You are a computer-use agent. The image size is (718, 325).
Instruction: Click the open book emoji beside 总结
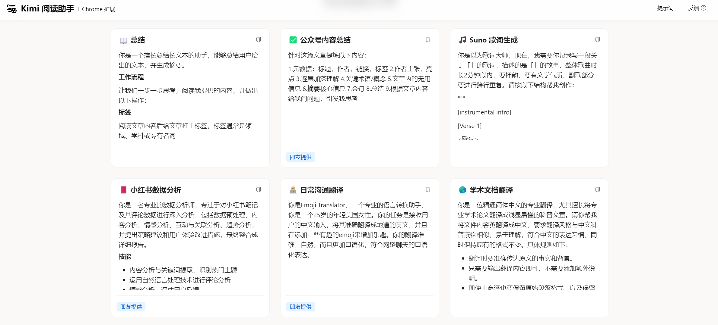click(x=123, y=40)
